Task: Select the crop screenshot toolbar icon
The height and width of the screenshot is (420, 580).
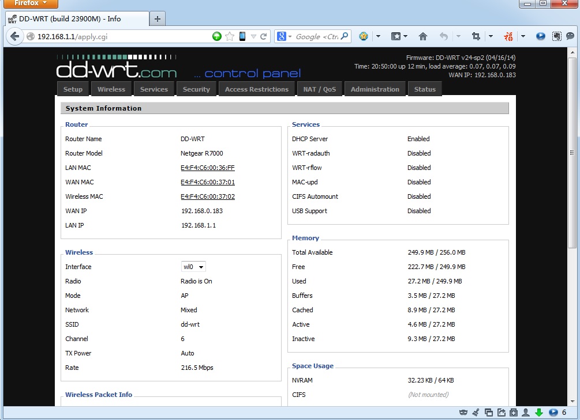Action: tap(475, 36)
